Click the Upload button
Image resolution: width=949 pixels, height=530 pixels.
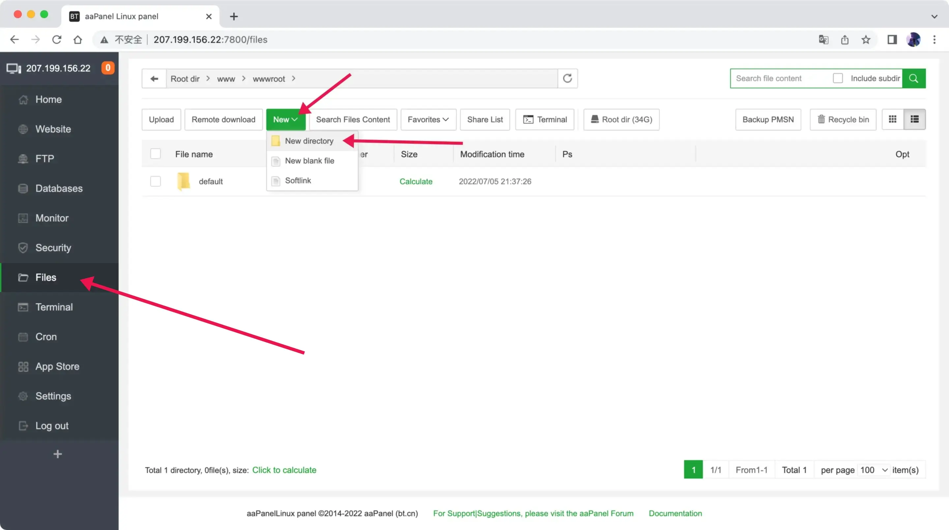click(x=161, y=119)
